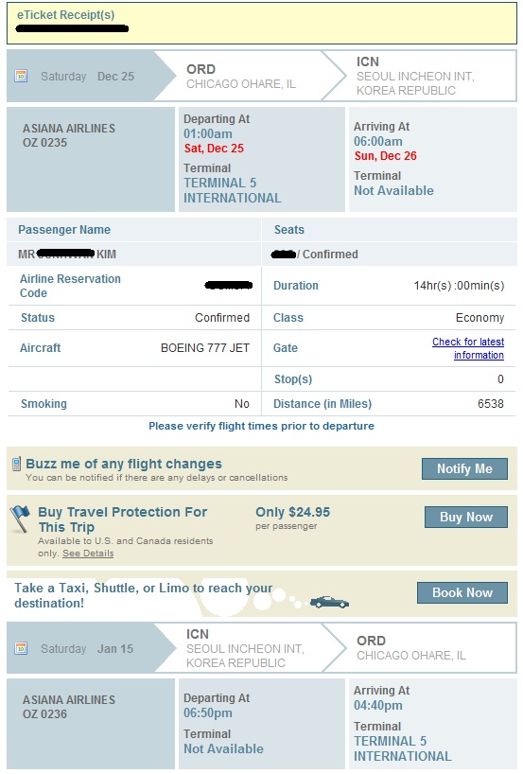Click the Buy Now button

[465, 517]
